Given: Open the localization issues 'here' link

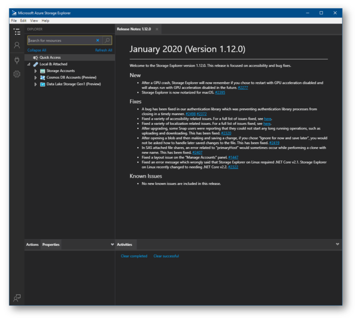Looking at the screenshot, I should 267,124.
